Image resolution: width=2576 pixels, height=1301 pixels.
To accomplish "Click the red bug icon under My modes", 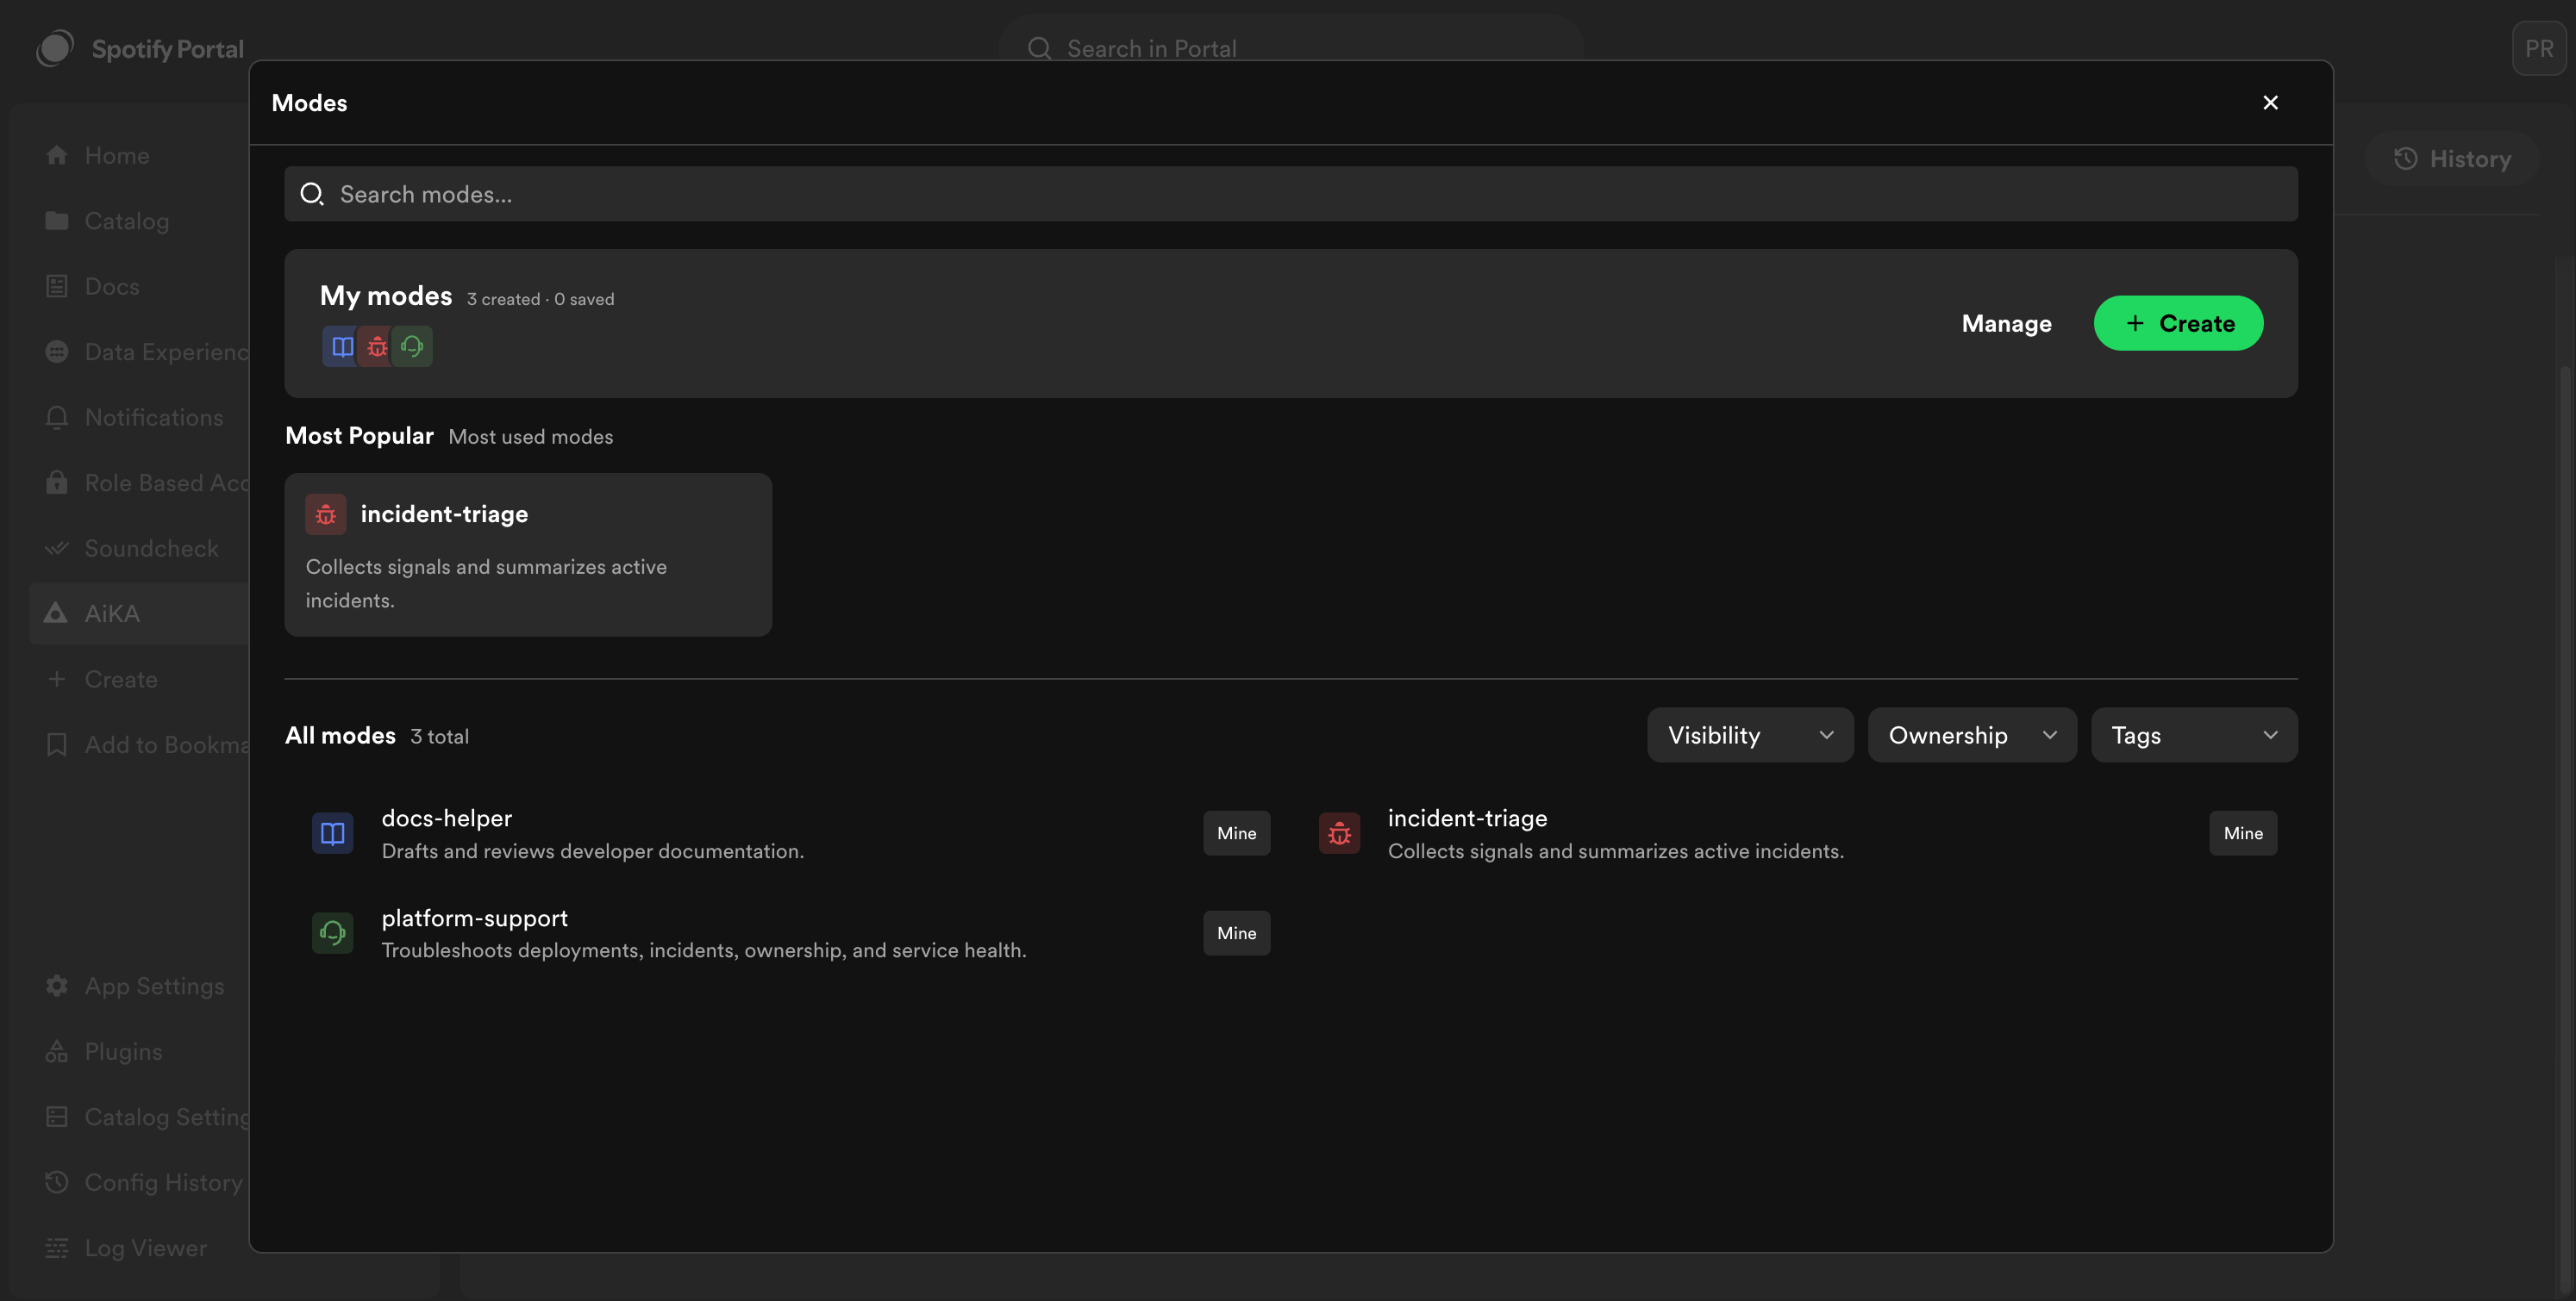I will pyautogui.click(x=377, y=346).
